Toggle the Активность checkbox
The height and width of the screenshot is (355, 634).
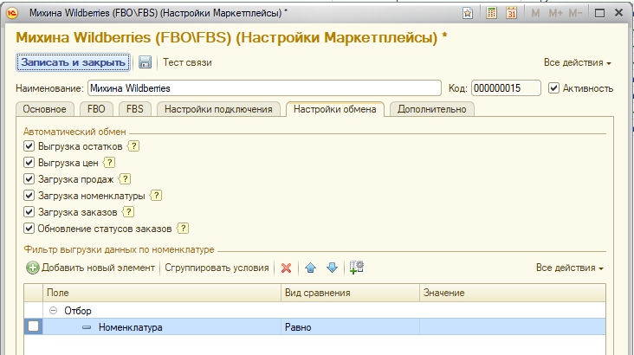tap(553, 88)
